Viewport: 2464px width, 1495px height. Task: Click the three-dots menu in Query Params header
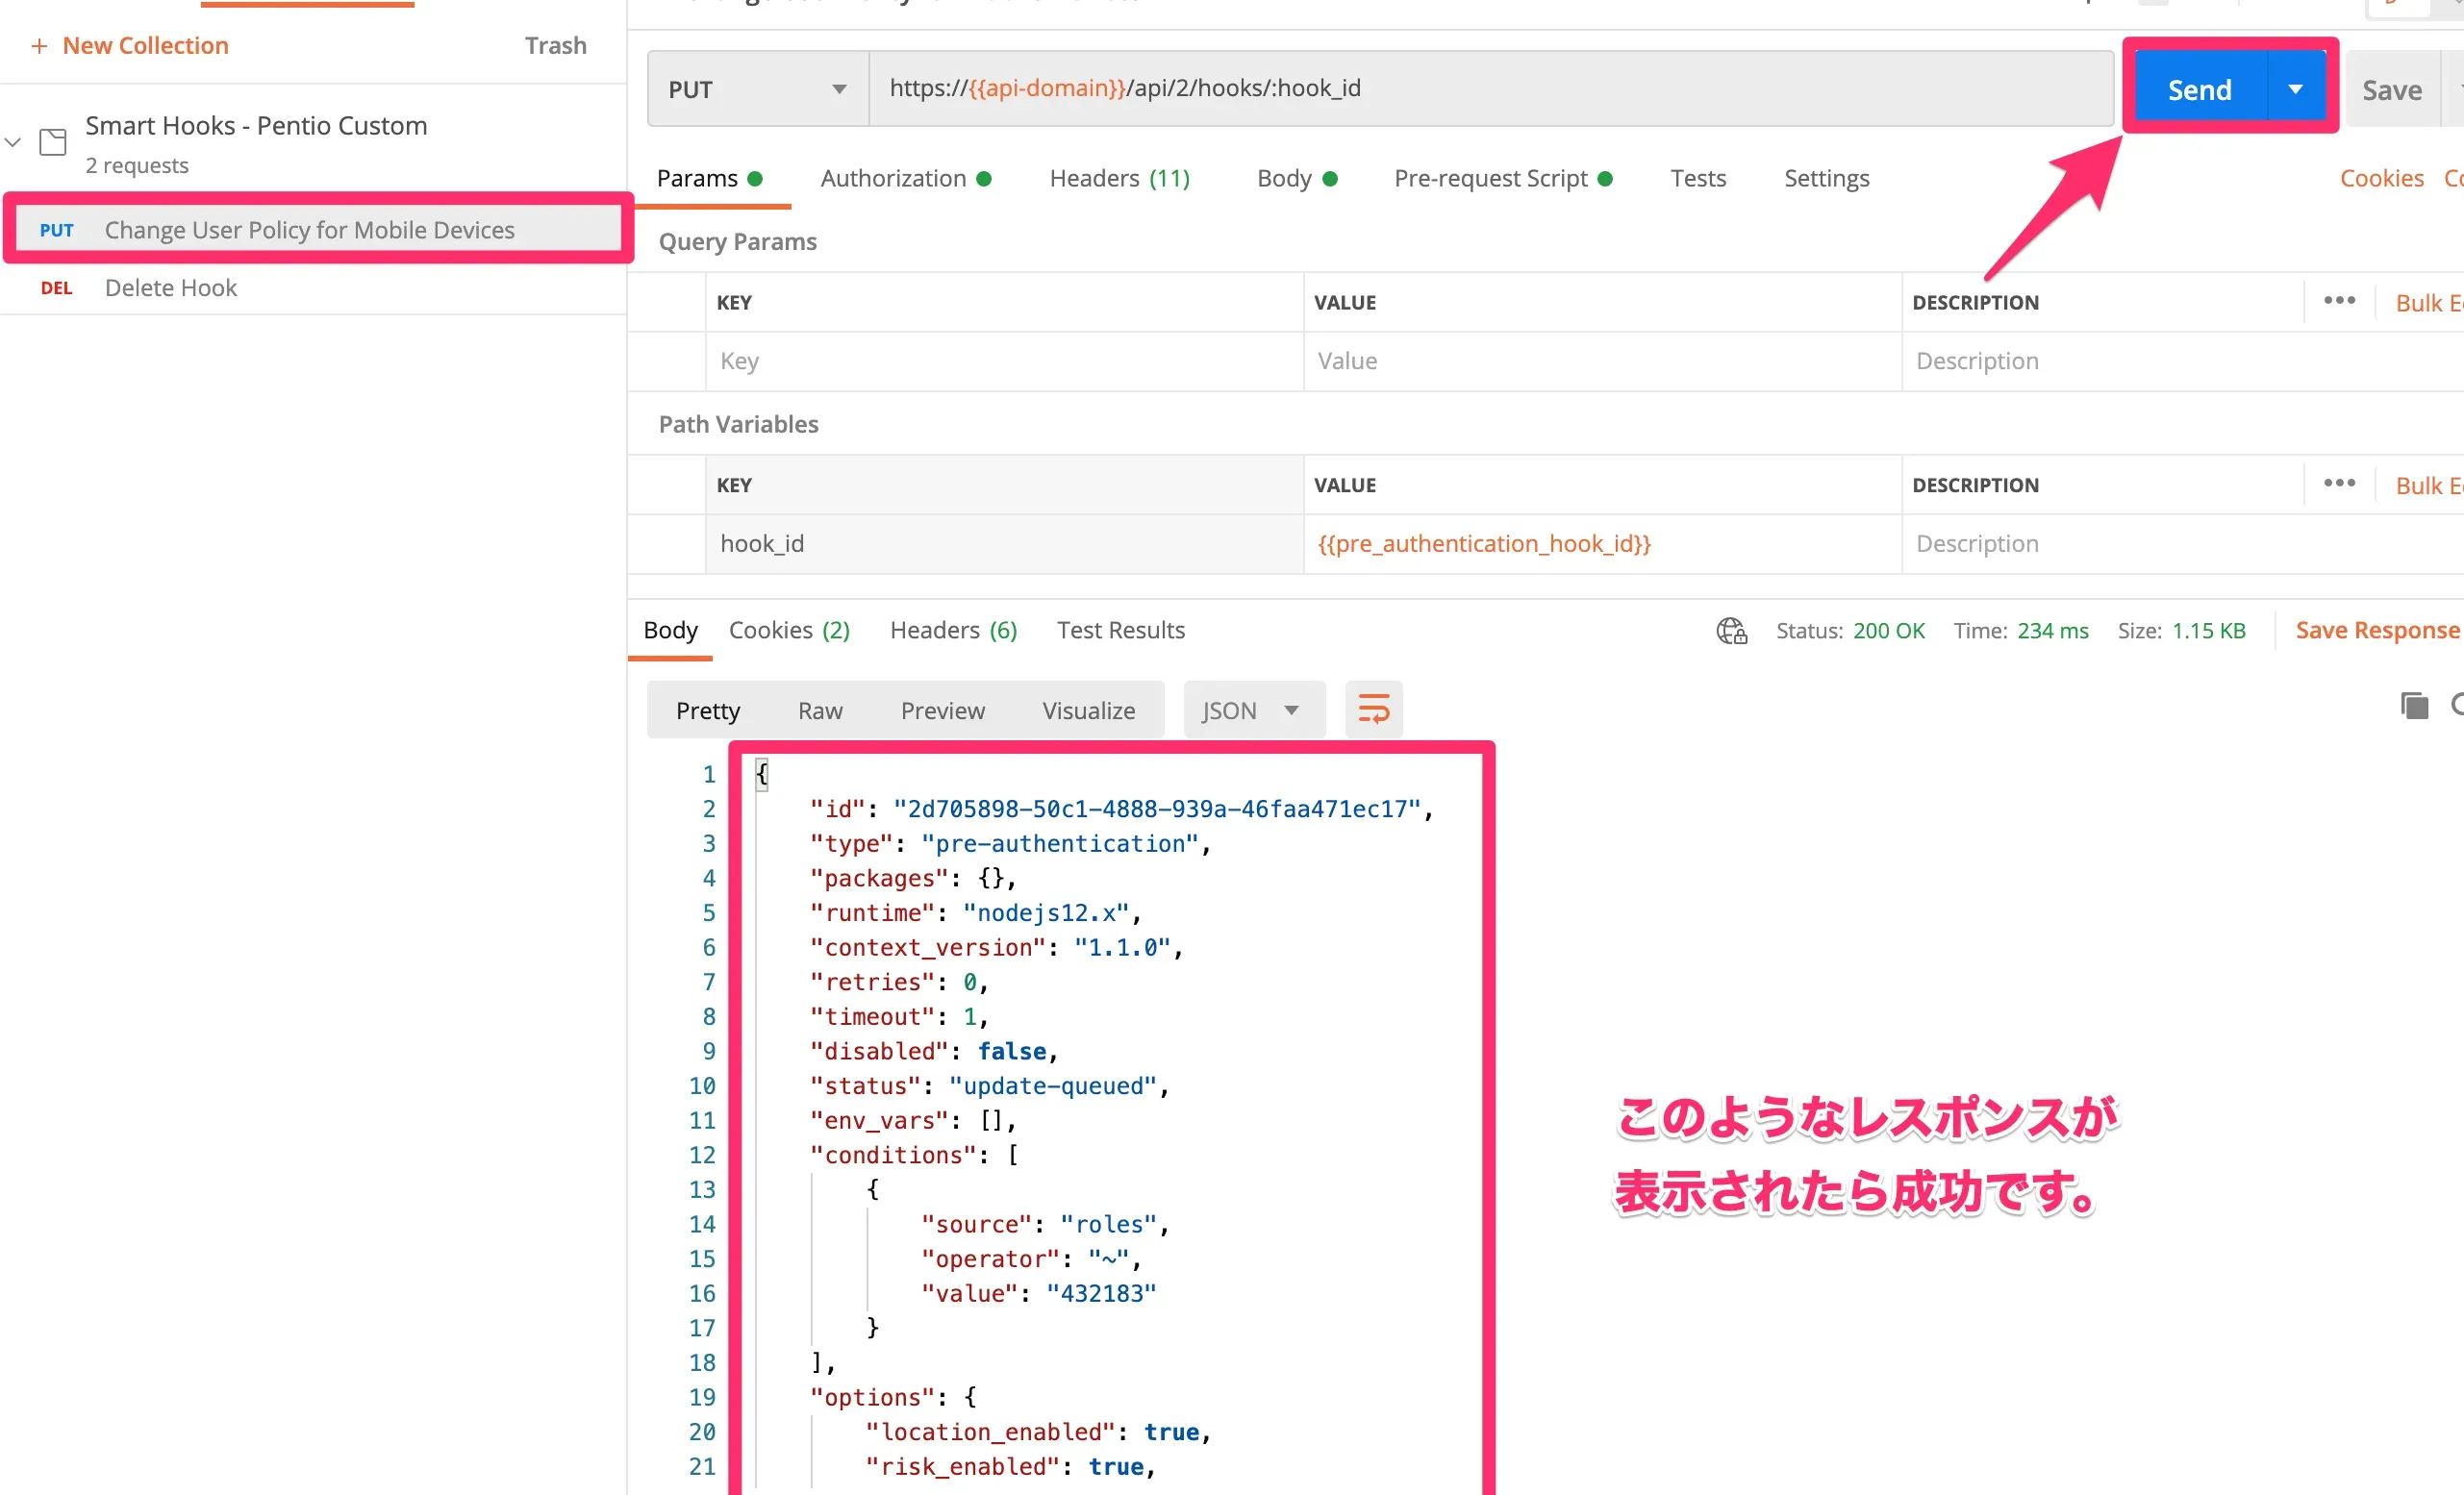[x=2339, y=301]
